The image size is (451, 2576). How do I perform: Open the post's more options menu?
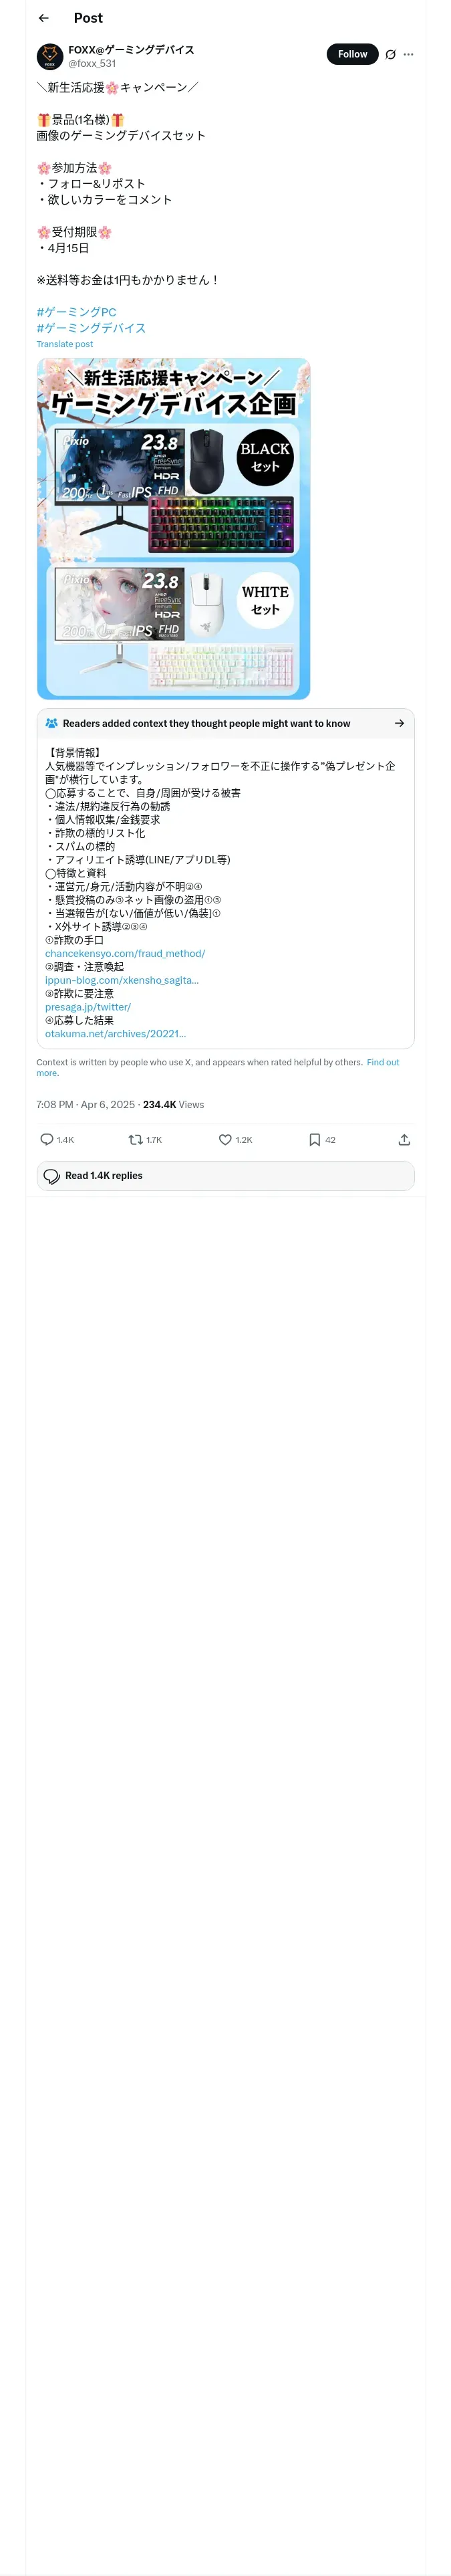pyautogui.click(x=408, y=55)
